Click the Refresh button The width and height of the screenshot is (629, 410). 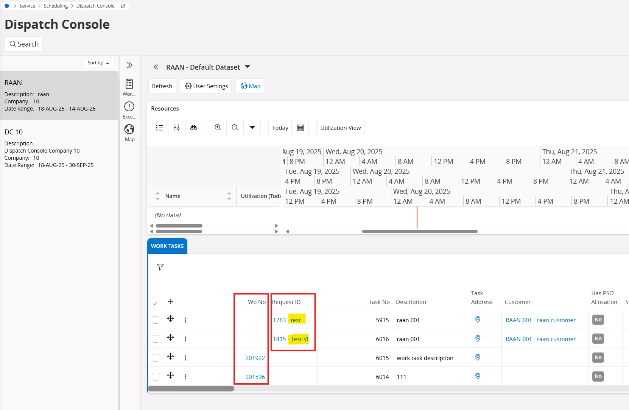point(162,86)
